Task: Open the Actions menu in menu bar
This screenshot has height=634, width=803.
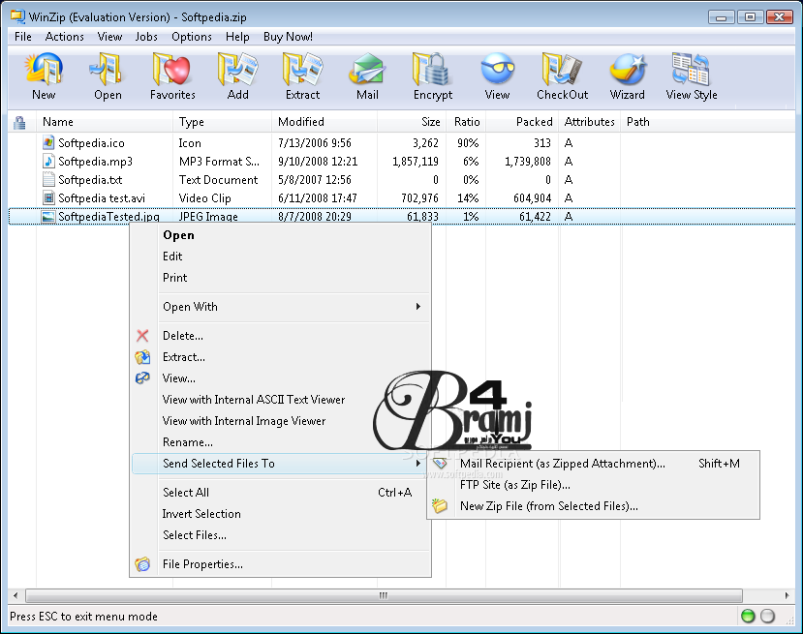Action: tap(65, 37)
